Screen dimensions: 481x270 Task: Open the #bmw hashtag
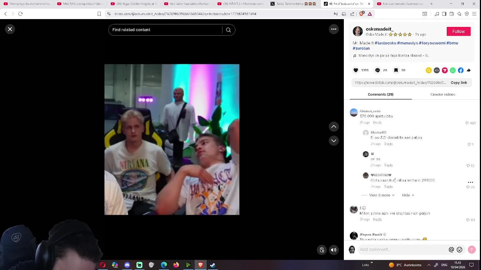(x=452, y=43)
